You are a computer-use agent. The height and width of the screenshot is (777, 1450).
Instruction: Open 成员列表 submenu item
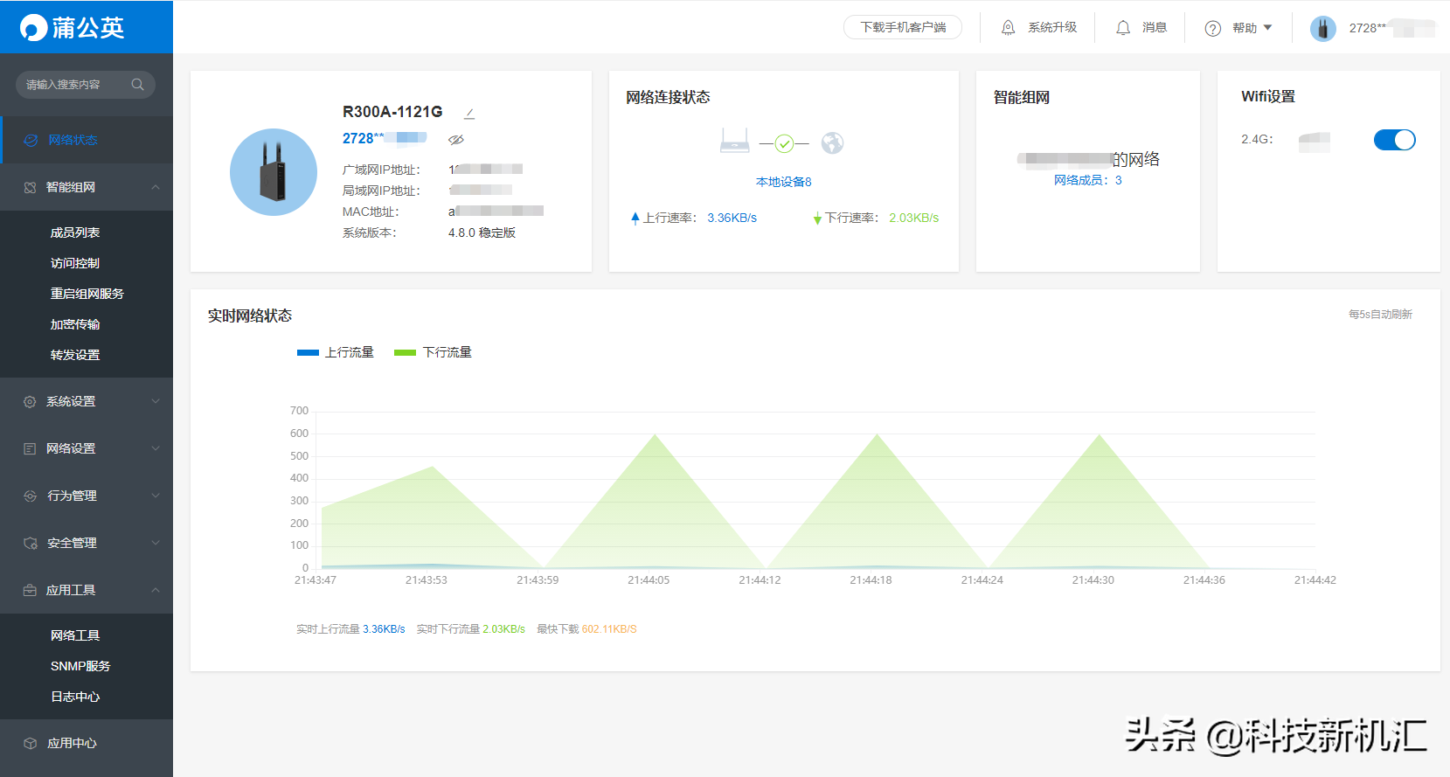click(75, 232)
